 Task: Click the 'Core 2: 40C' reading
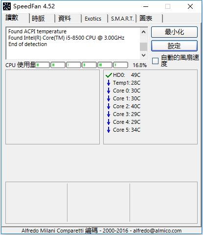127,106
